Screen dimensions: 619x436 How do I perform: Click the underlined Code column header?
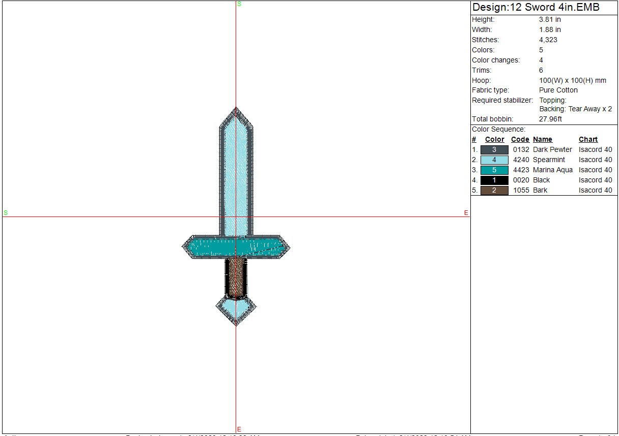click(520, 140)
